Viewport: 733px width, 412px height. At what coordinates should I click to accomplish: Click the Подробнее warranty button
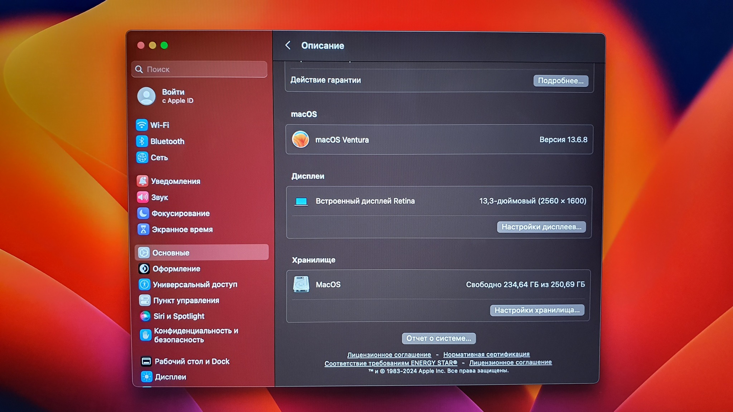pyautogui.click(x=560, y=80)
